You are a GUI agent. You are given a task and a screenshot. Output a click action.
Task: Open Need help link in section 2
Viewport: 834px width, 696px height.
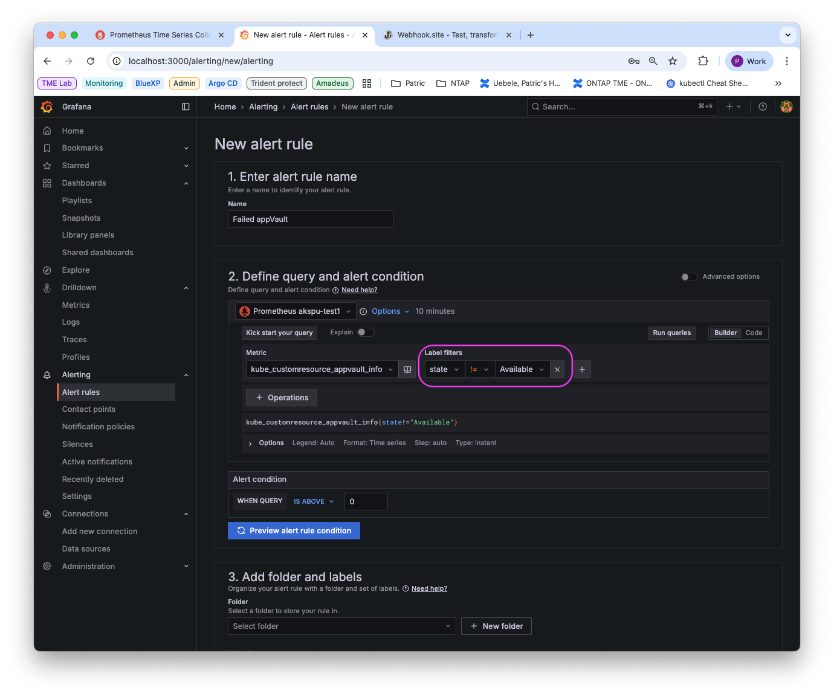click(360, 290)
